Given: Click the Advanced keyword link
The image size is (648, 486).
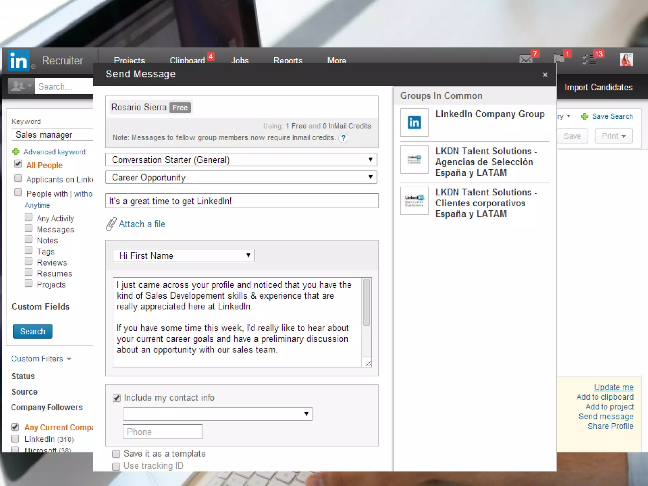Looking at the screenshot, I should 54,152.
